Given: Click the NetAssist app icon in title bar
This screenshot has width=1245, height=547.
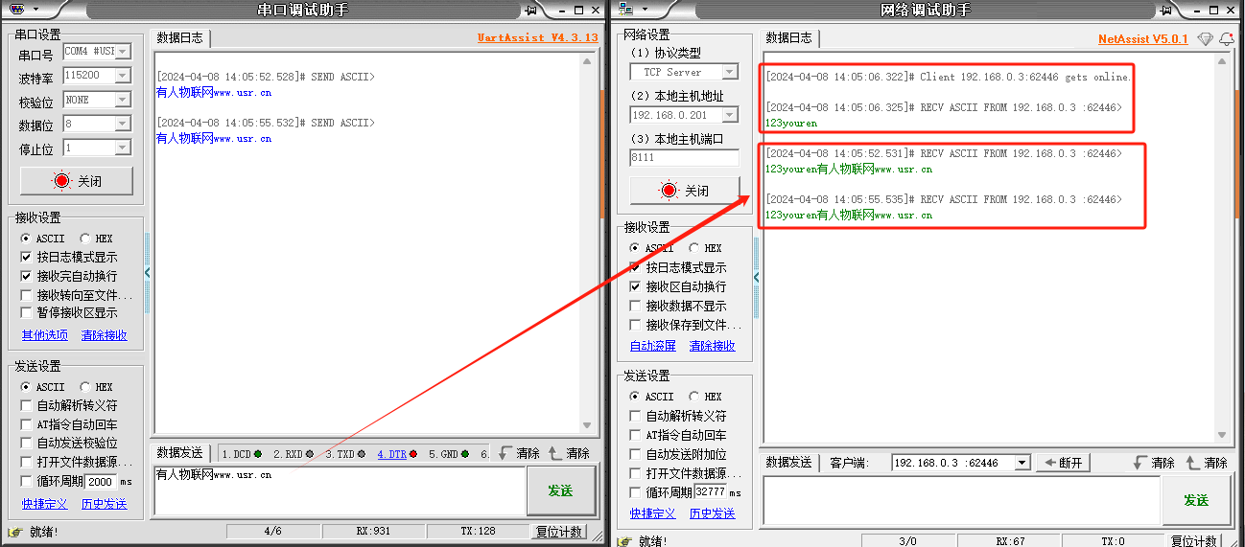Looking at the screenshot, I should [x=627, y=10].
